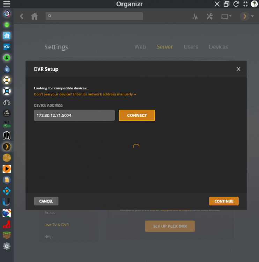The width and height of the screenshot is (259, 262).
Task: Open the orange play button sidebar icon
Action: pyautogui.click(x=7, y=169)
